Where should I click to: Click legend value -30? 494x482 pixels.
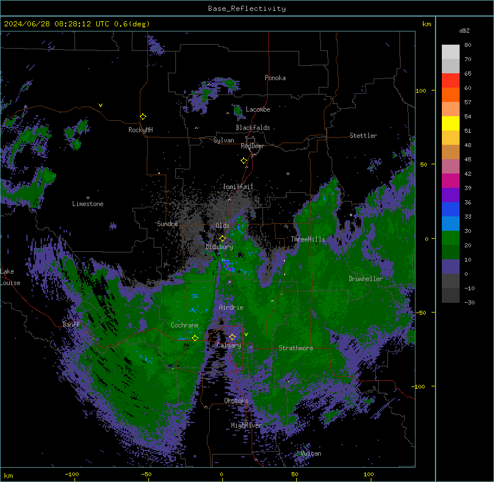pyautogui.click(x=469, y=303)
